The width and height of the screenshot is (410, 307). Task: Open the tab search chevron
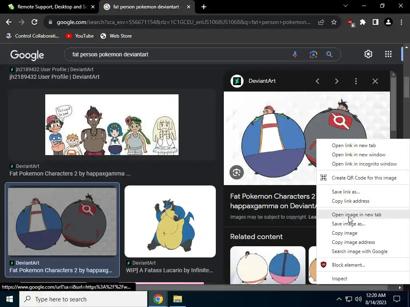coord(346,6)
